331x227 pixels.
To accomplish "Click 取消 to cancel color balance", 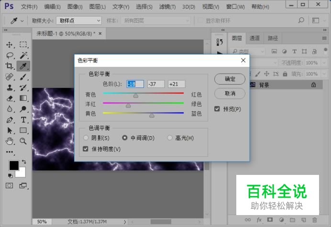I will (230, 93).
